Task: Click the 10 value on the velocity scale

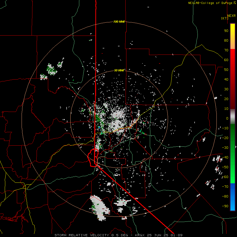Action: tap(226, 109)
